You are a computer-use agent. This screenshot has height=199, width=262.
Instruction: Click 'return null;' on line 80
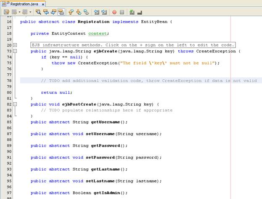57,93
